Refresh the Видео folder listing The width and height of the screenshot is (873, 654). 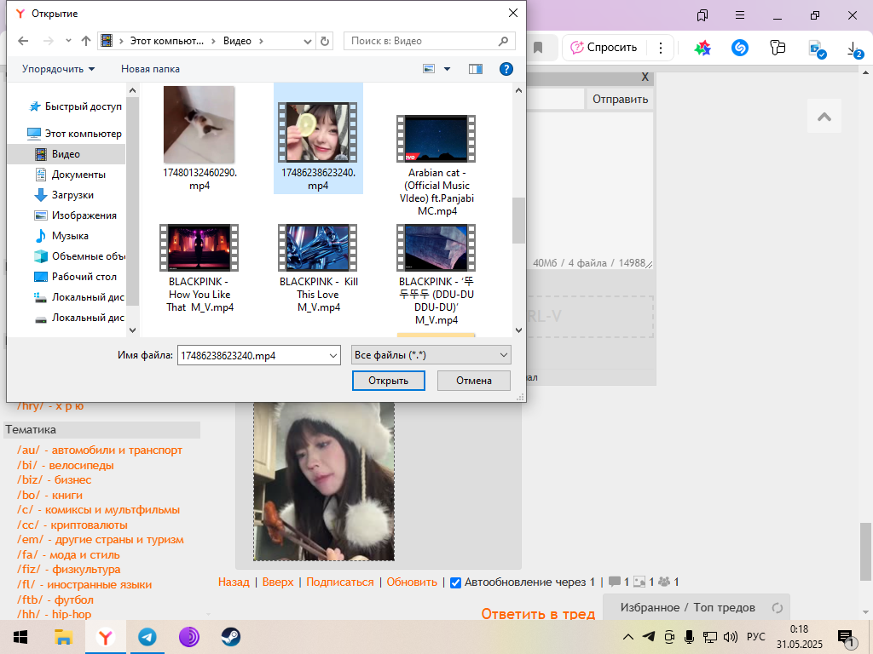point(324,41)
